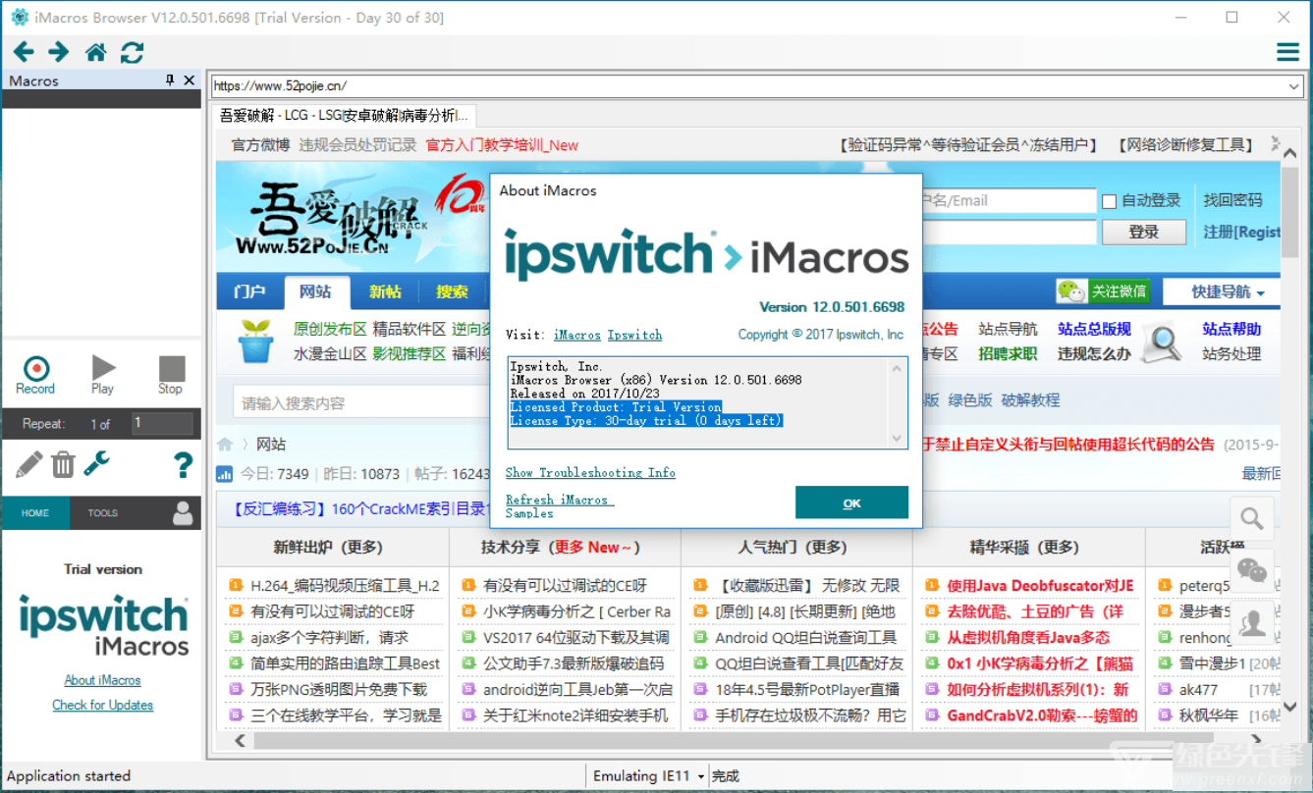Open the home page via house icon
Image resolution: width=1313 pixels, height=793 pixels.
tap(95, 52)
